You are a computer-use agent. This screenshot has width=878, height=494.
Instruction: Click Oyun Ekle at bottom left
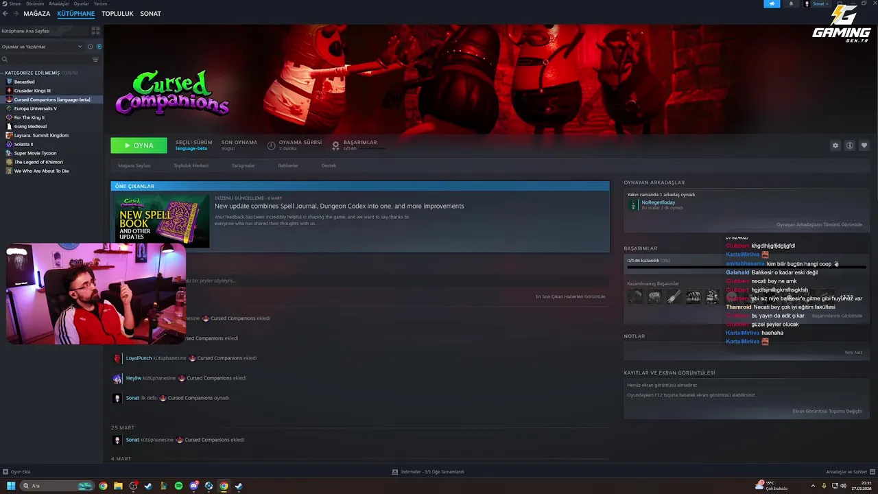pyautogui.click(x=21, y=472)
